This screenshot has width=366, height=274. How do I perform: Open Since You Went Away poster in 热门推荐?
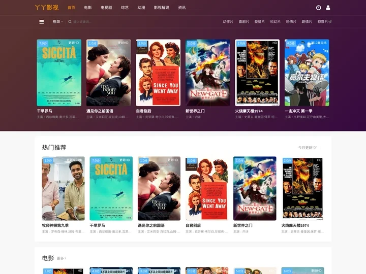(207, 188)
